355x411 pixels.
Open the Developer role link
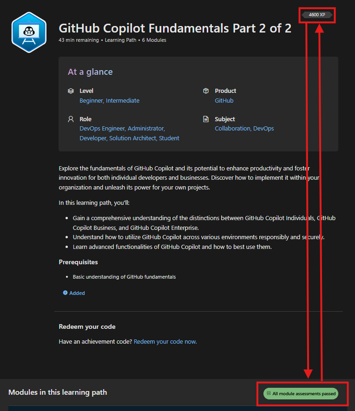[x=93, y=138]
